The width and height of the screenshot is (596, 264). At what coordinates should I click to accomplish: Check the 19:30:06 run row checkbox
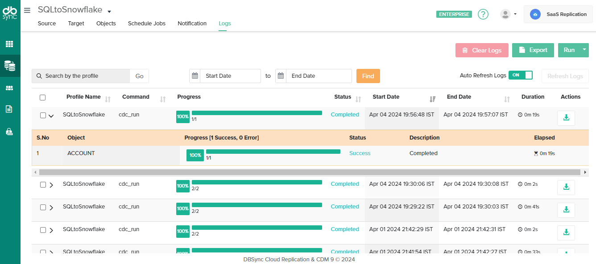click(43, 184)
